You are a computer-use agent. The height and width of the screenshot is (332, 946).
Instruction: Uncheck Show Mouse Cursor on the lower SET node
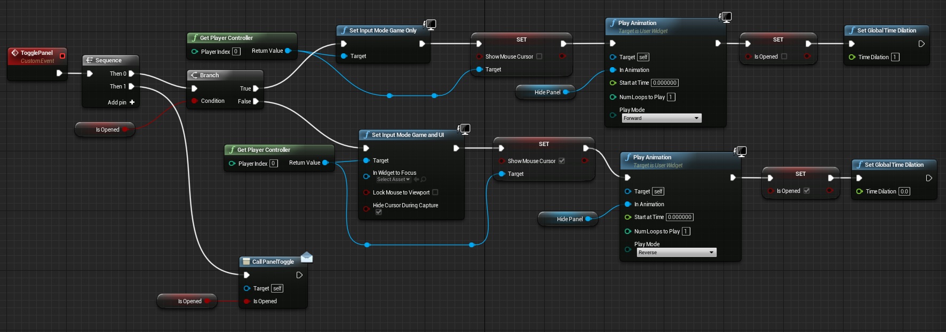[x=561, y=161]
